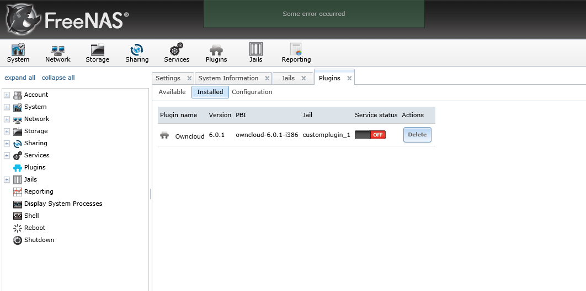Expand the System tree node

[7, 107]
